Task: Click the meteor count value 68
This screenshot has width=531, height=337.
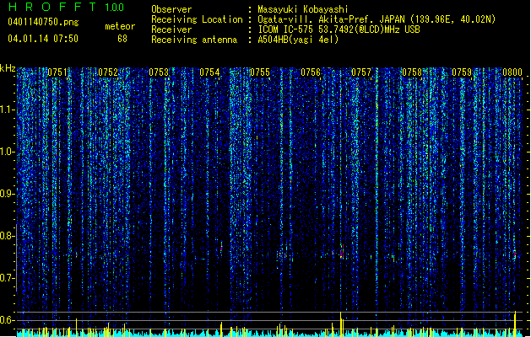Action: [122, 39]
